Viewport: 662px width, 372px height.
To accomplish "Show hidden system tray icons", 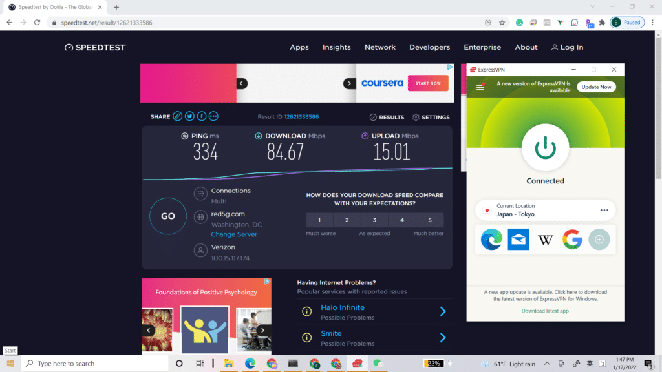I will 547,363.
